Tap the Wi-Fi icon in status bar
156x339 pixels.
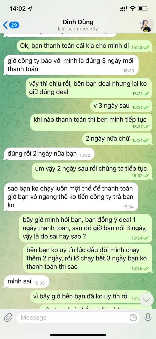click(x=132, y=8)
